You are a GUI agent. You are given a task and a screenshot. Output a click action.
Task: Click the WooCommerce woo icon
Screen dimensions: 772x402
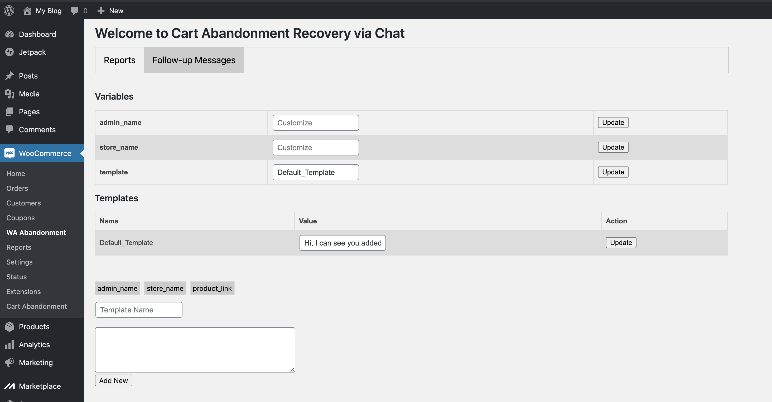click(x=9, y=153)
